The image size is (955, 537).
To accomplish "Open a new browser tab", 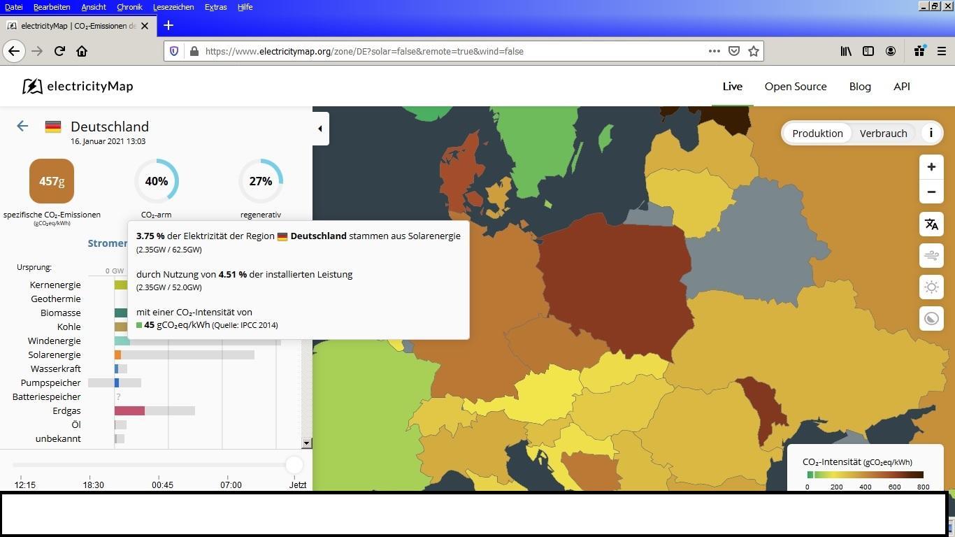I will 168,25.
